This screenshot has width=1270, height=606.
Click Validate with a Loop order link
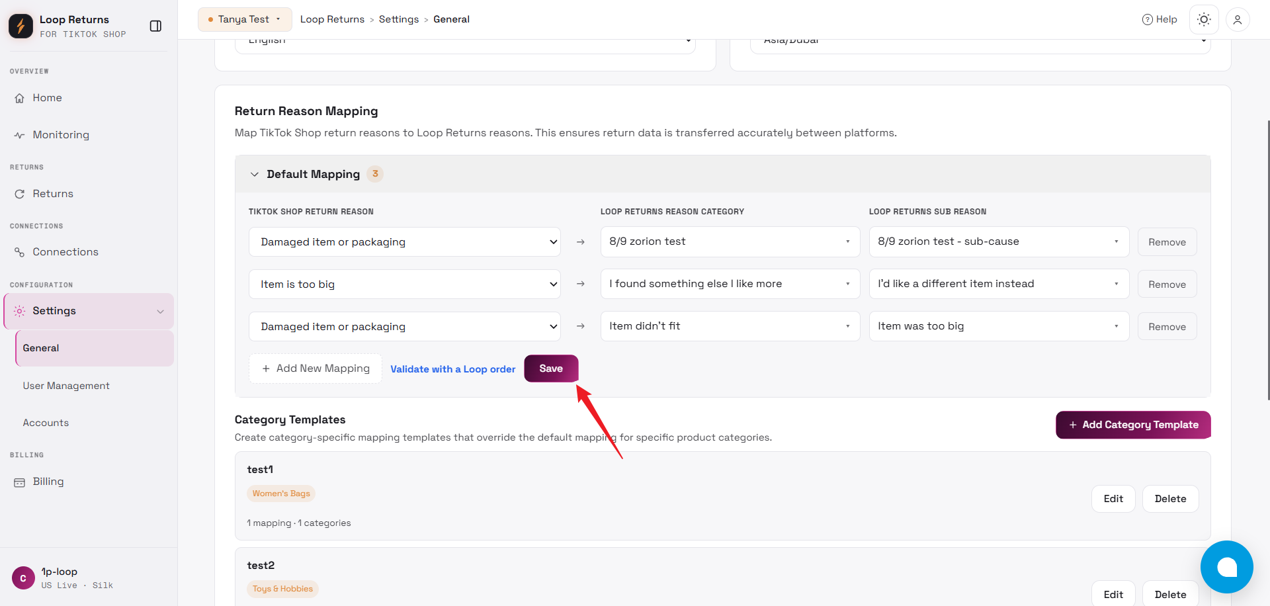click(452, 369)
